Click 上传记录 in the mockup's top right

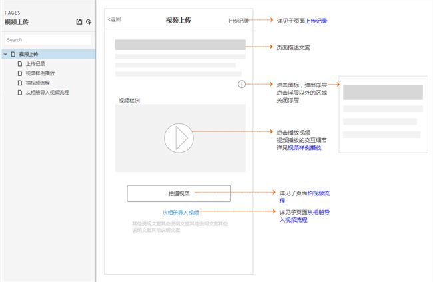pyautogui.click(x=238, y=21)
